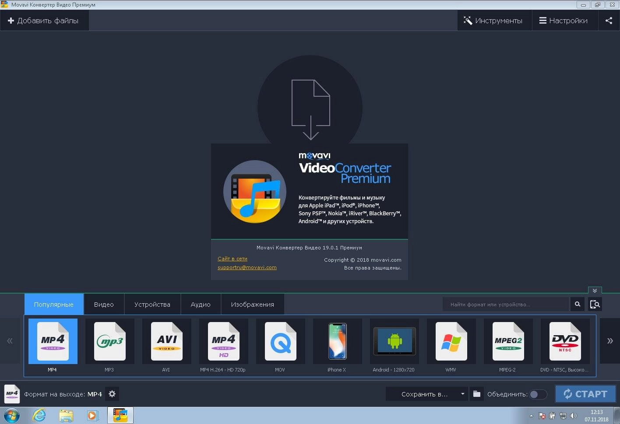Open the Аудио tab
620x424 pixels.
point(201,304)
